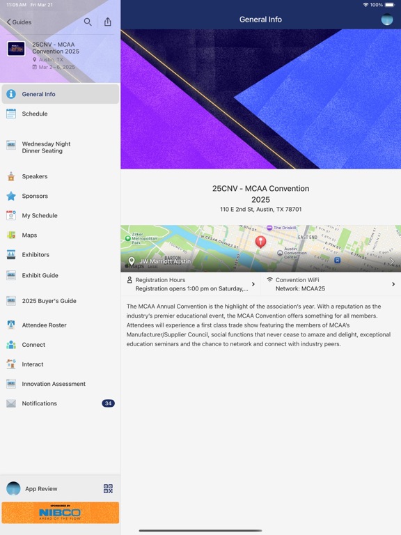Expand Convention WiFi details chevron

pyautogui.click(x=393, y=284)
